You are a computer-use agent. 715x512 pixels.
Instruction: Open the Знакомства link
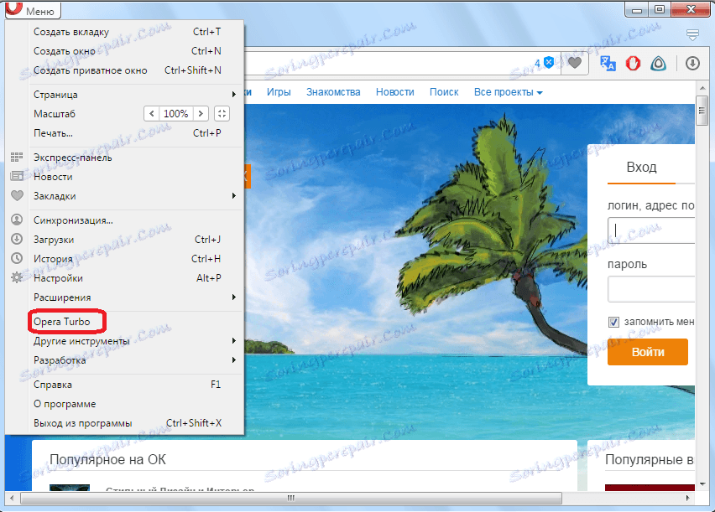333,92
